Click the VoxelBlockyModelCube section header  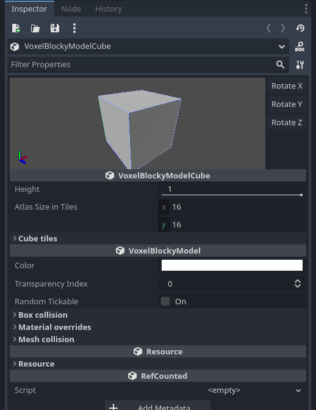click(158, 175)
